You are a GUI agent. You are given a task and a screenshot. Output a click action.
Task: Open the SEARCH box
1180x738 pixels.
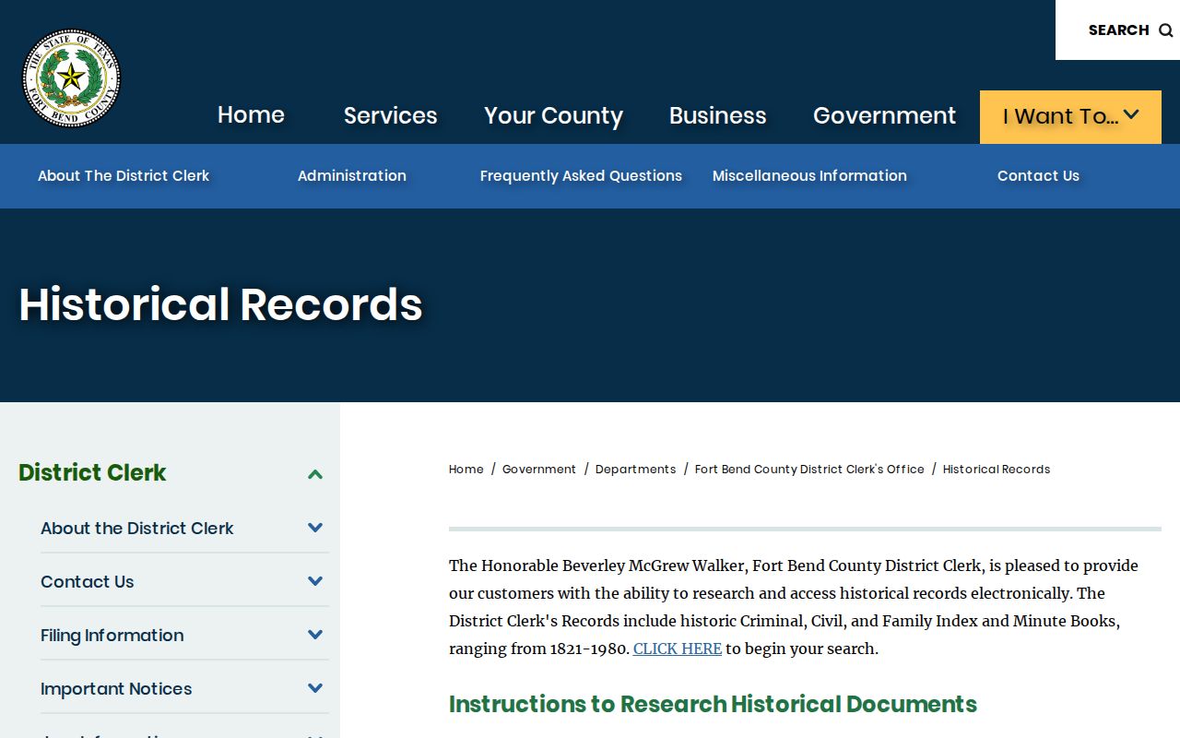point(1117,30)
